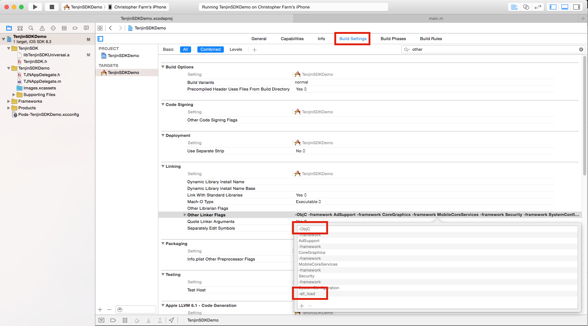Screen dimensions: 588x326
Task: Open Precompiled Header Uses Files Yes dropdown
Action: point(301,89)
